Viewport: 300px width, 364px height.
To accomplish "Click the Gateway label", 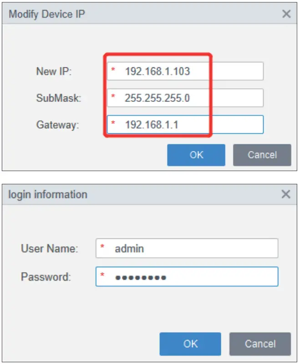I will [x=58, y=125].
